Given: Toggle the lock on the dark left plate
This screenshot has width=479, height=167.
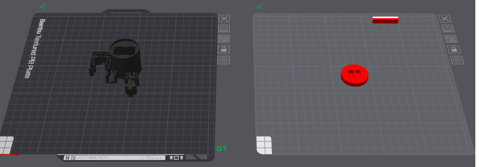Looking at the screenshot, I should tap(224, 49).
